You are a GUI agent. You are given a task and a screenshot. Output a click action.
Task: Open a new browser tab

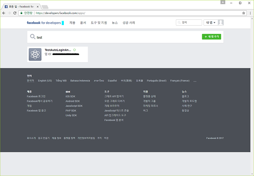click(x=45, y=7)
